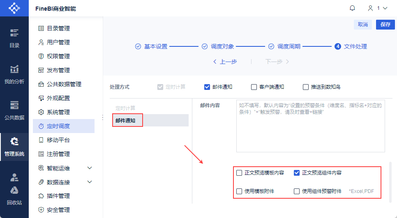Viewport: 397px width, 218px height.
Task: Click the 数据连接 link icon
Action: pos(41,182)
